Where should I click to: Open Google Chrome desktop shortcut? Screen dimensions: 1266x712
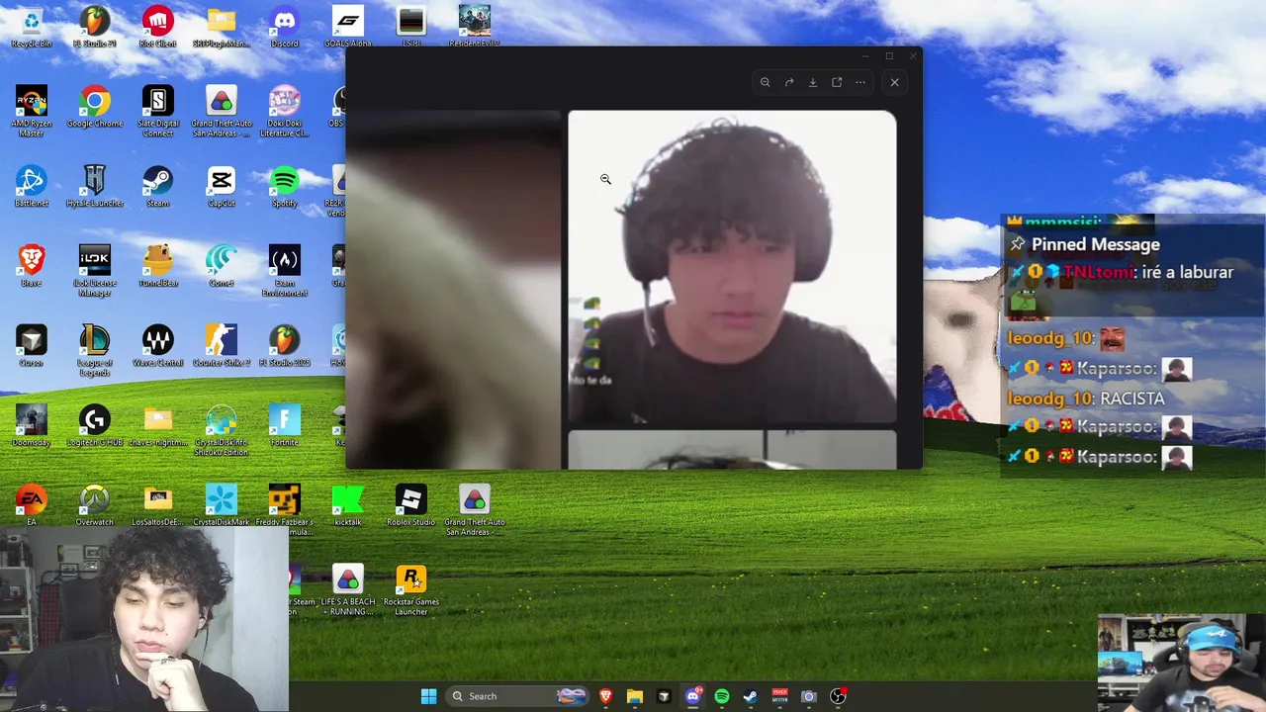(95, 107)
